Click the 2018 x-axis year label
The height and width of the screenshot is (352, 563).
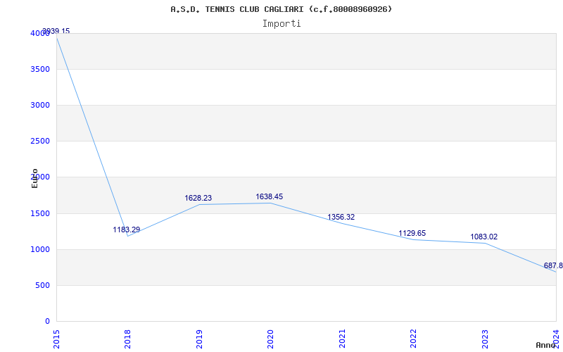tap(128, 338)
